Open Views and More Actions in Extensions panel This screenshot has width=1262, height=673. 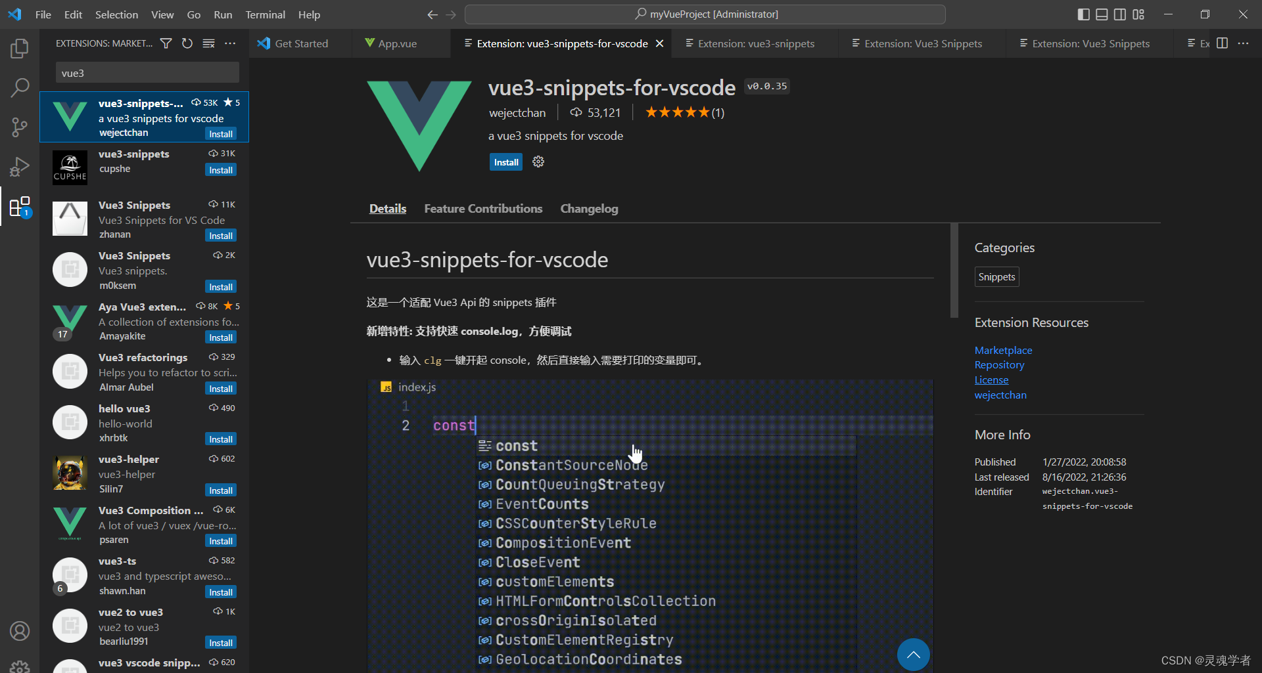[x=230, y=43]
